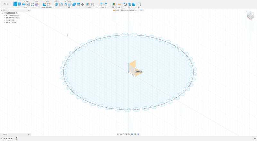Screen dimensions: 257x141
Task: Open the PROJECT SALVADOR dropdown
Action: 47,7
